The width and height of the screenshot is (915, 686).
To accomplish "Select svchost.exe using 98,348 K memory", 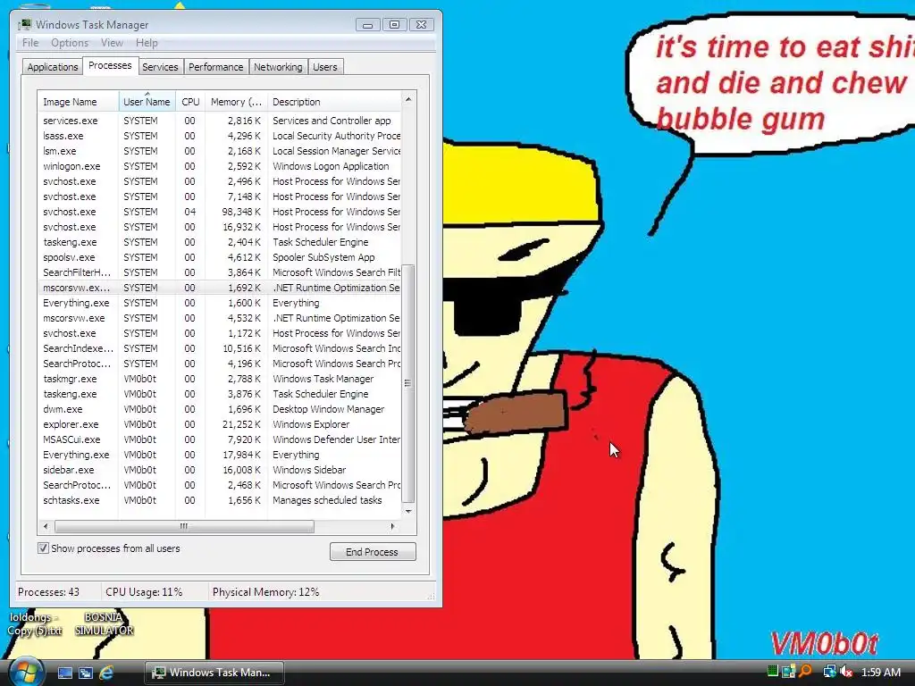I will tap(220, 212).
